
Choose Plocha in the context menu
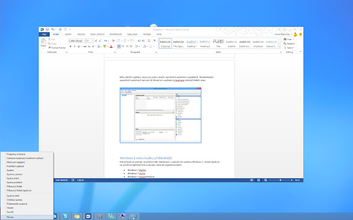point(27,217)
